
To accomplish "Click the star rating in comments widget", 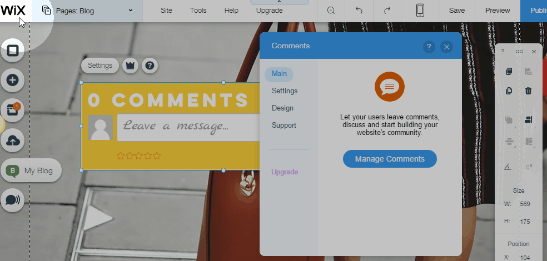I will 139,155.
